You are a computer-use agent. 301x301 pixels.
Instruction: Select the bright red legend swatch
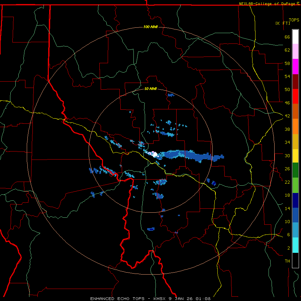(x=295, y=96)
